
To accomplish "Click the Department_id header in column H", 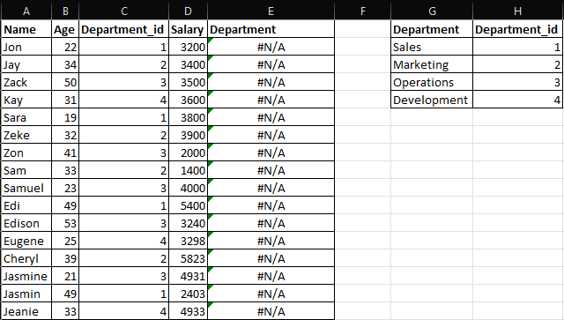I will [517, 29].
